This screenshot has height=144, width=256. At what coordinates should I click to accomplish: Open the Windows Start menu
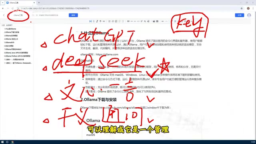2,142
